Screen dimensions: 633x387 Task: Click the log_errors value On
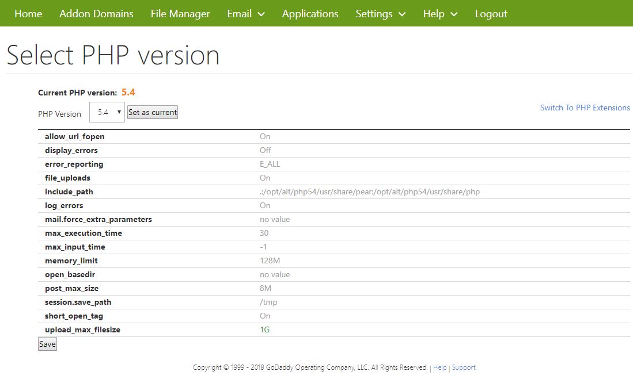(265, 205)
